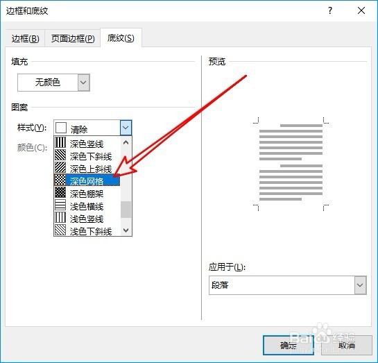Click pattern list scroll down arrow
The image size is (378, 363).
(x=126, y=230)
